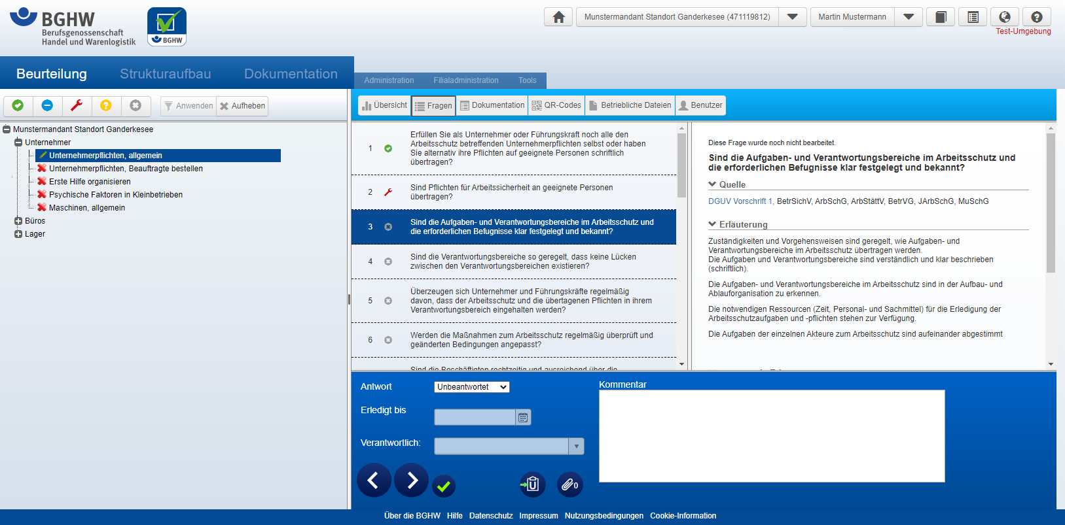The width and height of the screenshot is (1065, 525).
Task: Collapse the Erläuterung section
Action: tap(712, 224)
